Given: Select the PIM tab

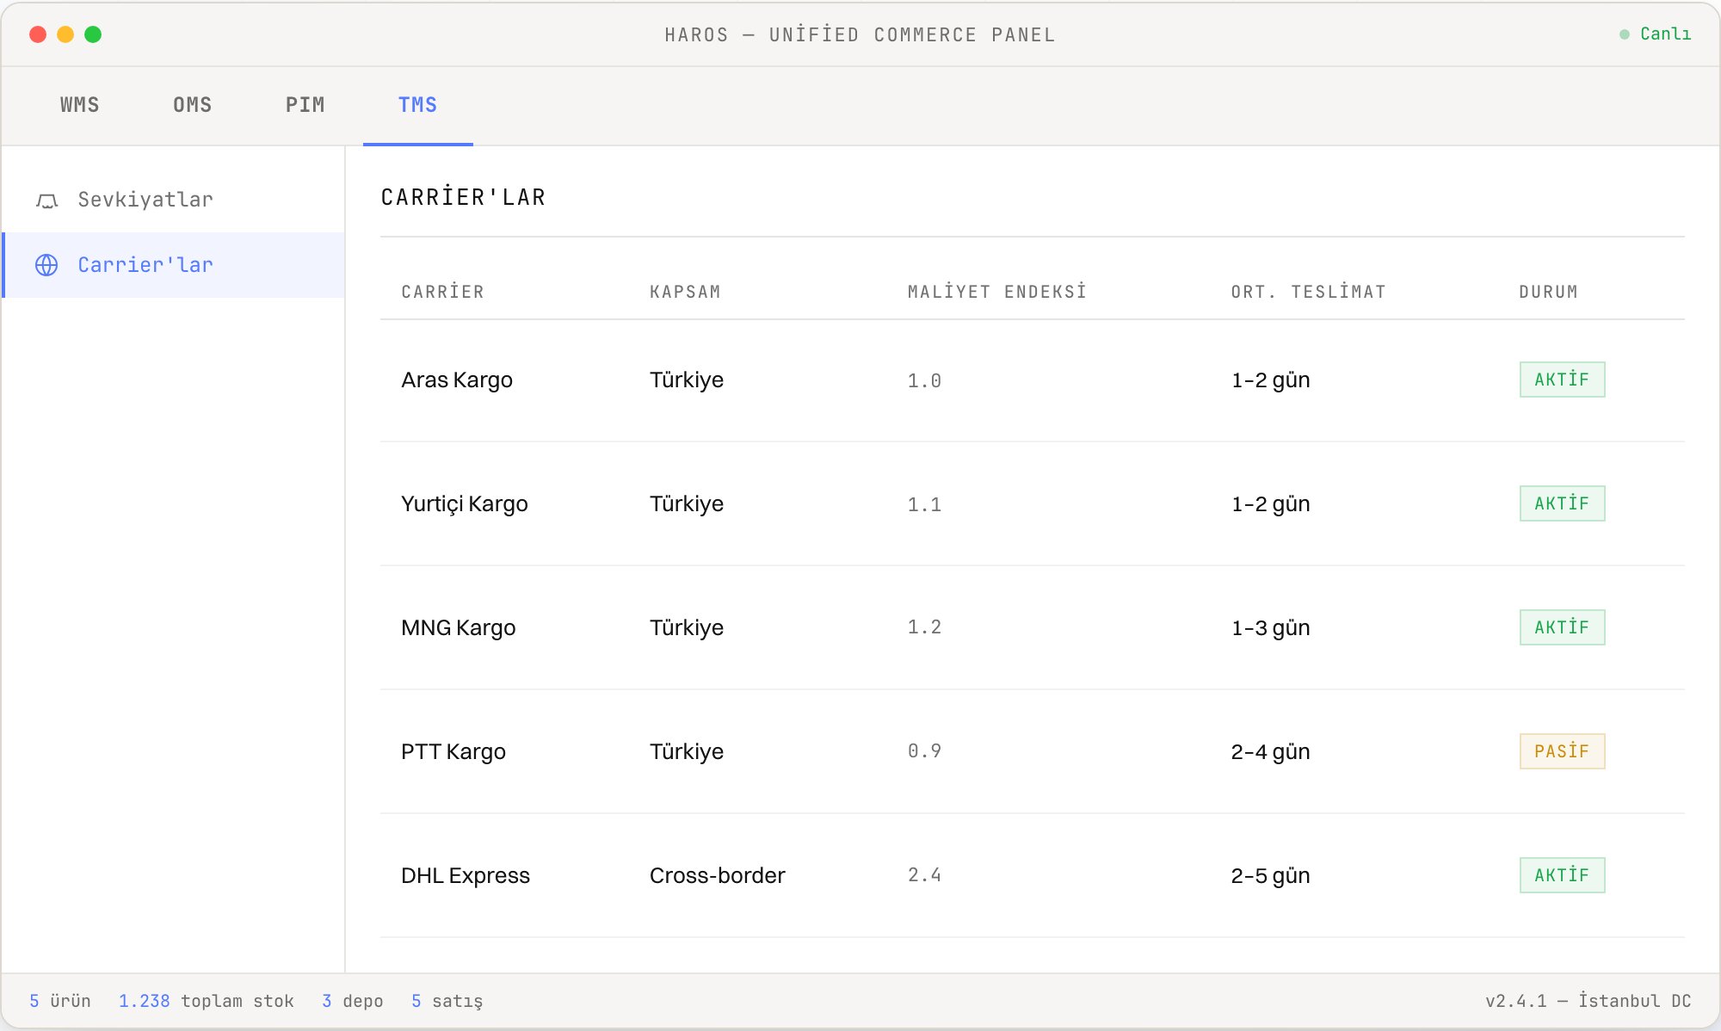Looking at the screenshot, I should tap(305, 105).
